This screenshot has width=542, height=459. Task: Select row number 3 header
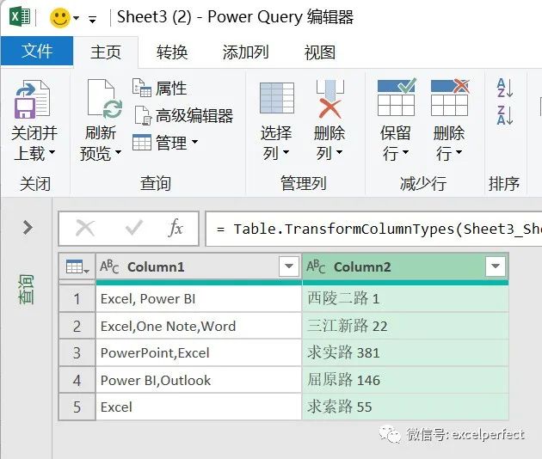pos(77,353)
